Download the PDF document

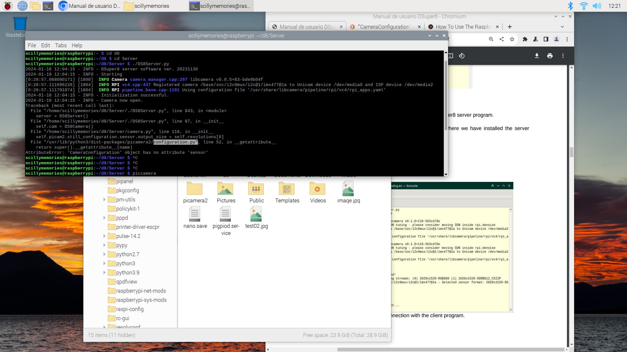537,56
